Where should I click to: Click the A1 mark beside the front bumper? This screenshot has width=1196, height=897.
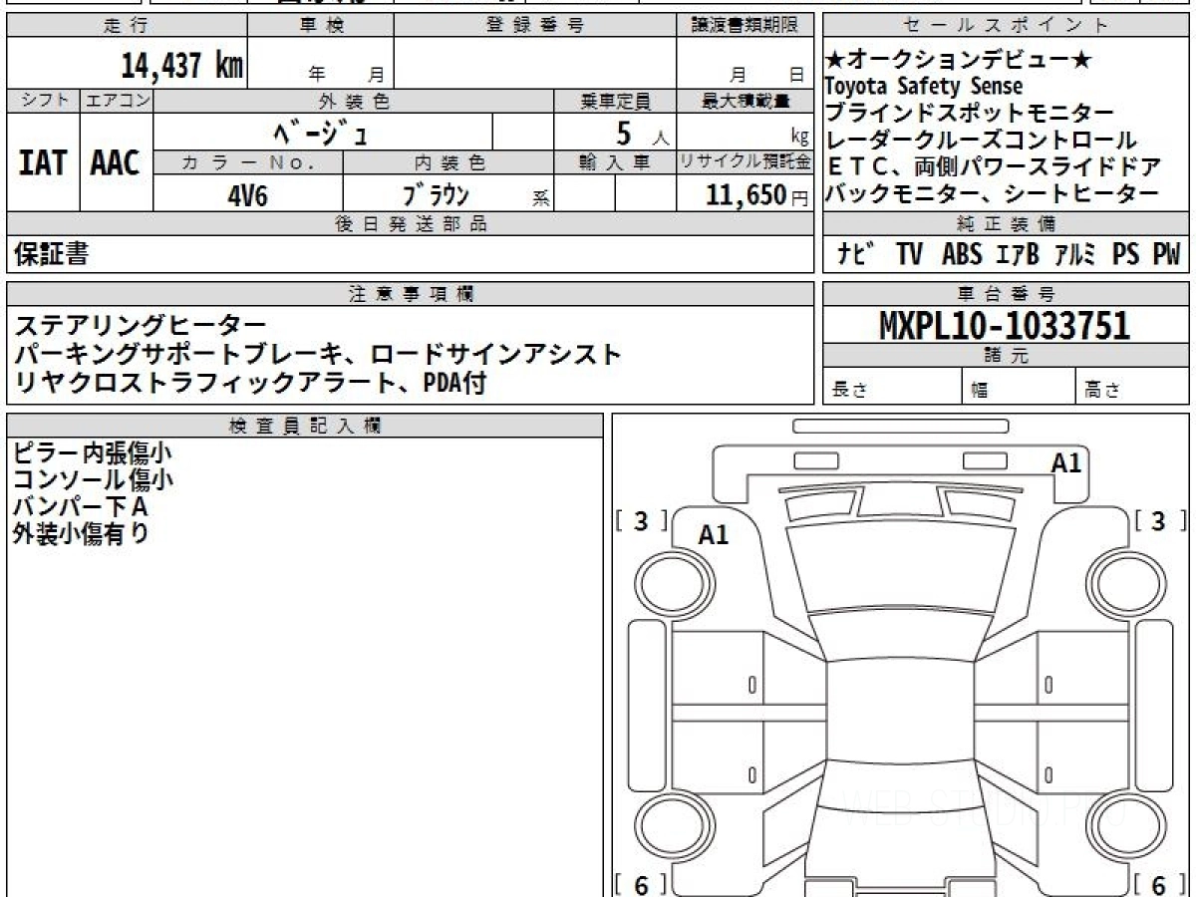click(1066, 462)
